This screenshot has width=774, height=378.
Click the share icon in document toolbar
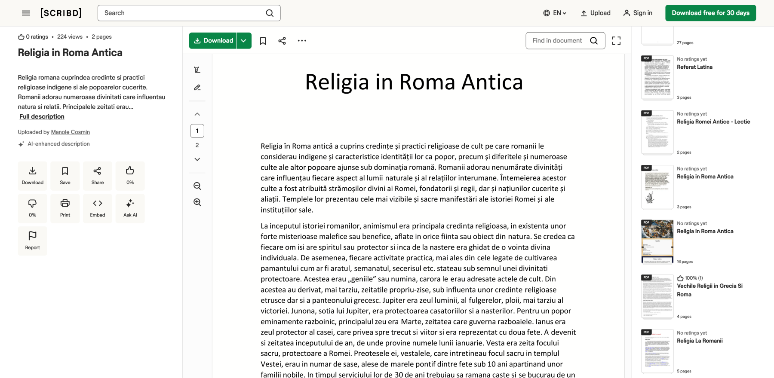point(282,41)
